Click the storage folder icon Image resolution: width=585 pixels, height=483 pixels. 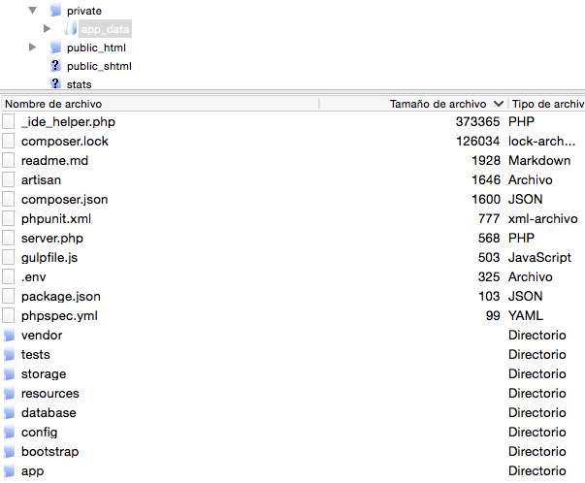click(x=9, y=374)
